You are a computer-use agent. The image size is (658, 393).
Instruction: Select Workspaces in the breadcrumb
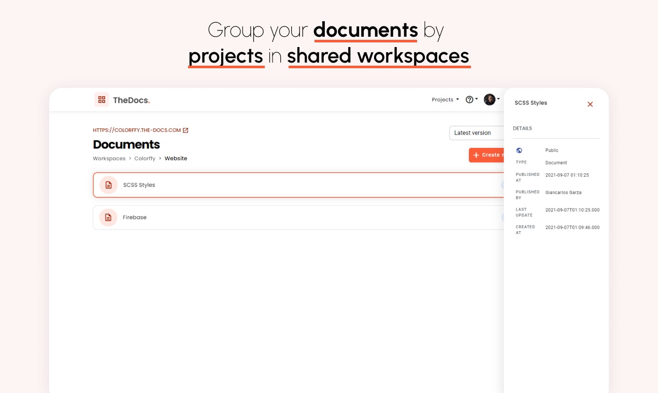[109, 158]
